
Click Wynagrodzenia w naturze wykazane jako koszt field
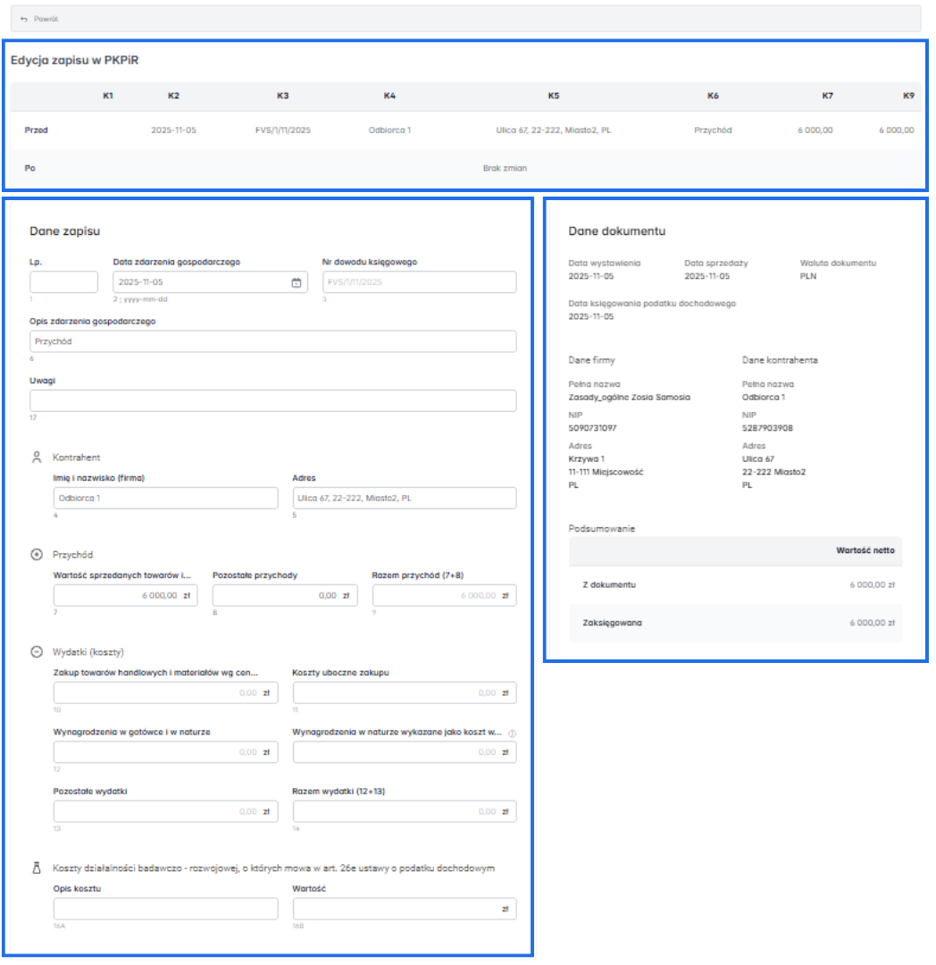tap(405, 752)
